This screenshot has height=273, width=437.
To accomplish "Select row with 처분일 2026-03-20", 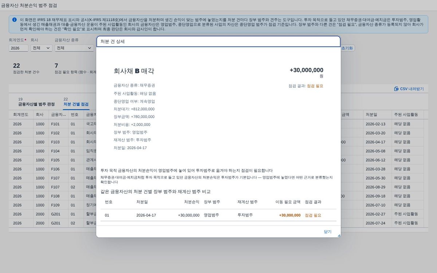I will [219, 133].
